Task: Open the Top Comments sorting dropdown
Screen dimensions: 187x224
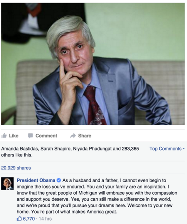Action: [x=167, y=149]
